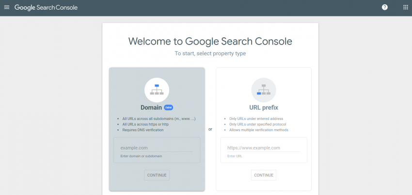Select the URL prefix property type heading

pyautogui.click(x=264, y=107)
